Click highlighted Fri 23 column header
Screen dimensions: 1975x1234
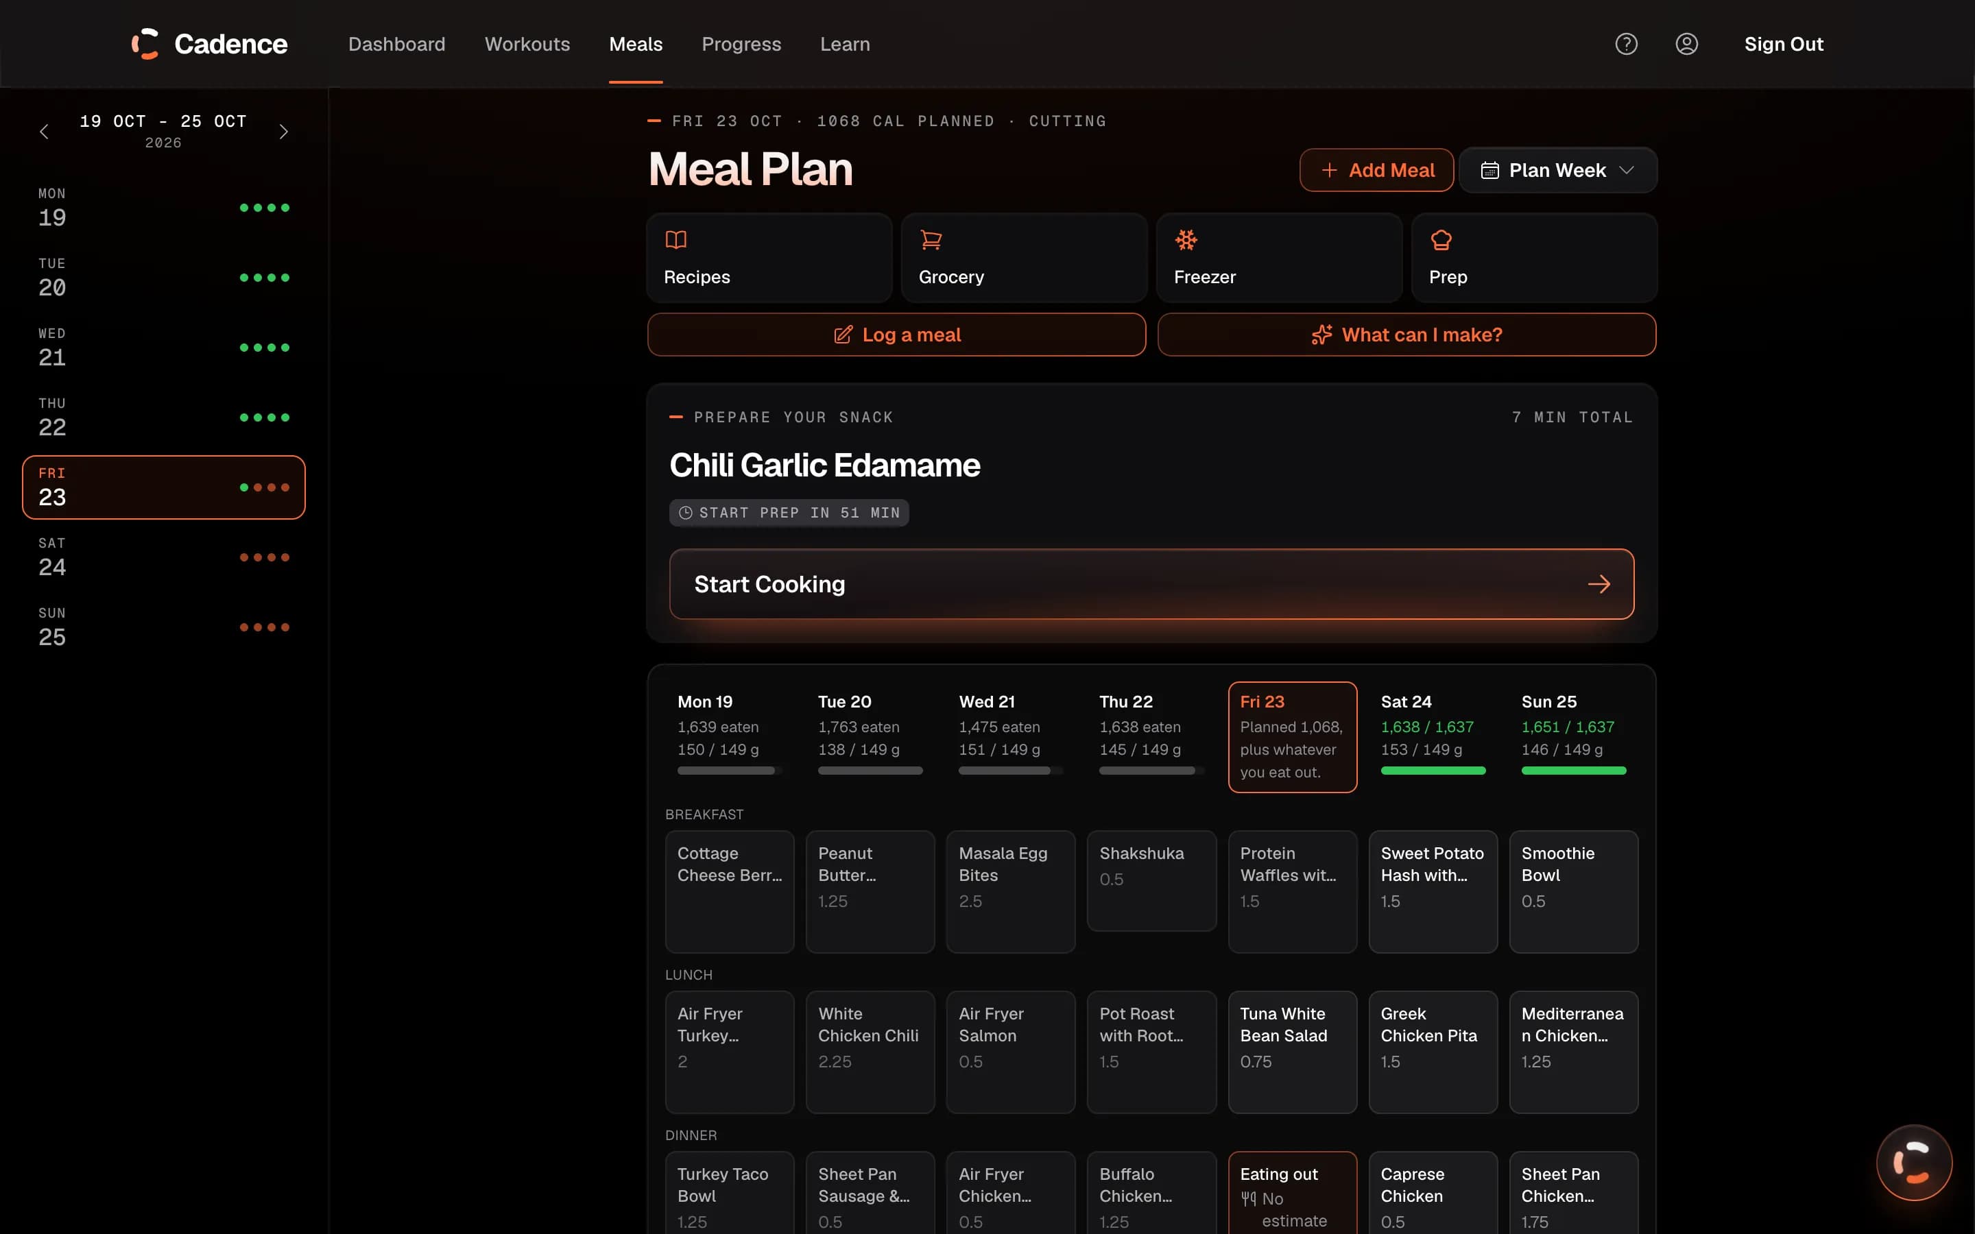pos(1292,737)
